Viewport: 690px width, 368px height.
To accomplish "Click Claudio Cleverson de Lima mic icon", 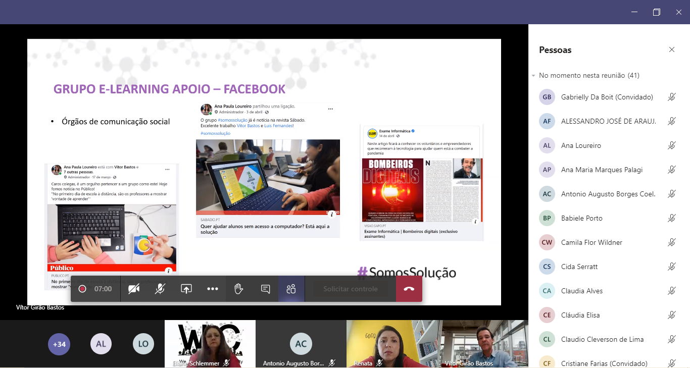I will click(672, 339).
